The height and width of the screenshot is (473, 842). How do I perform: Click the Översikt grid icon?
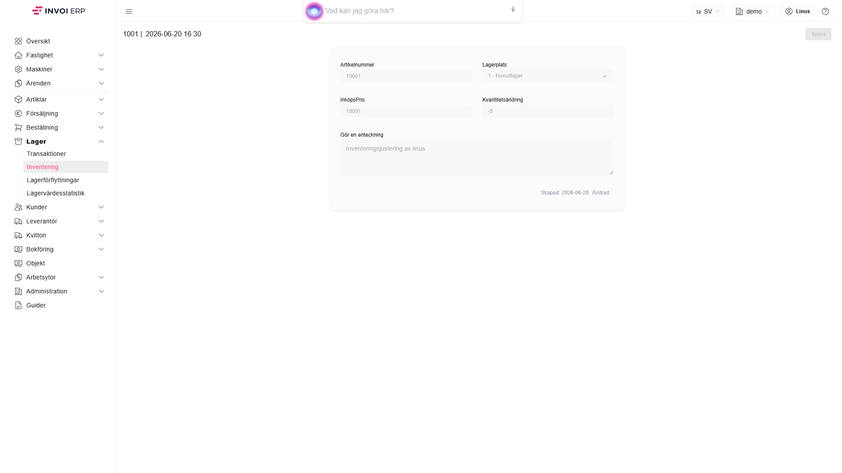[x=18, y=41]
